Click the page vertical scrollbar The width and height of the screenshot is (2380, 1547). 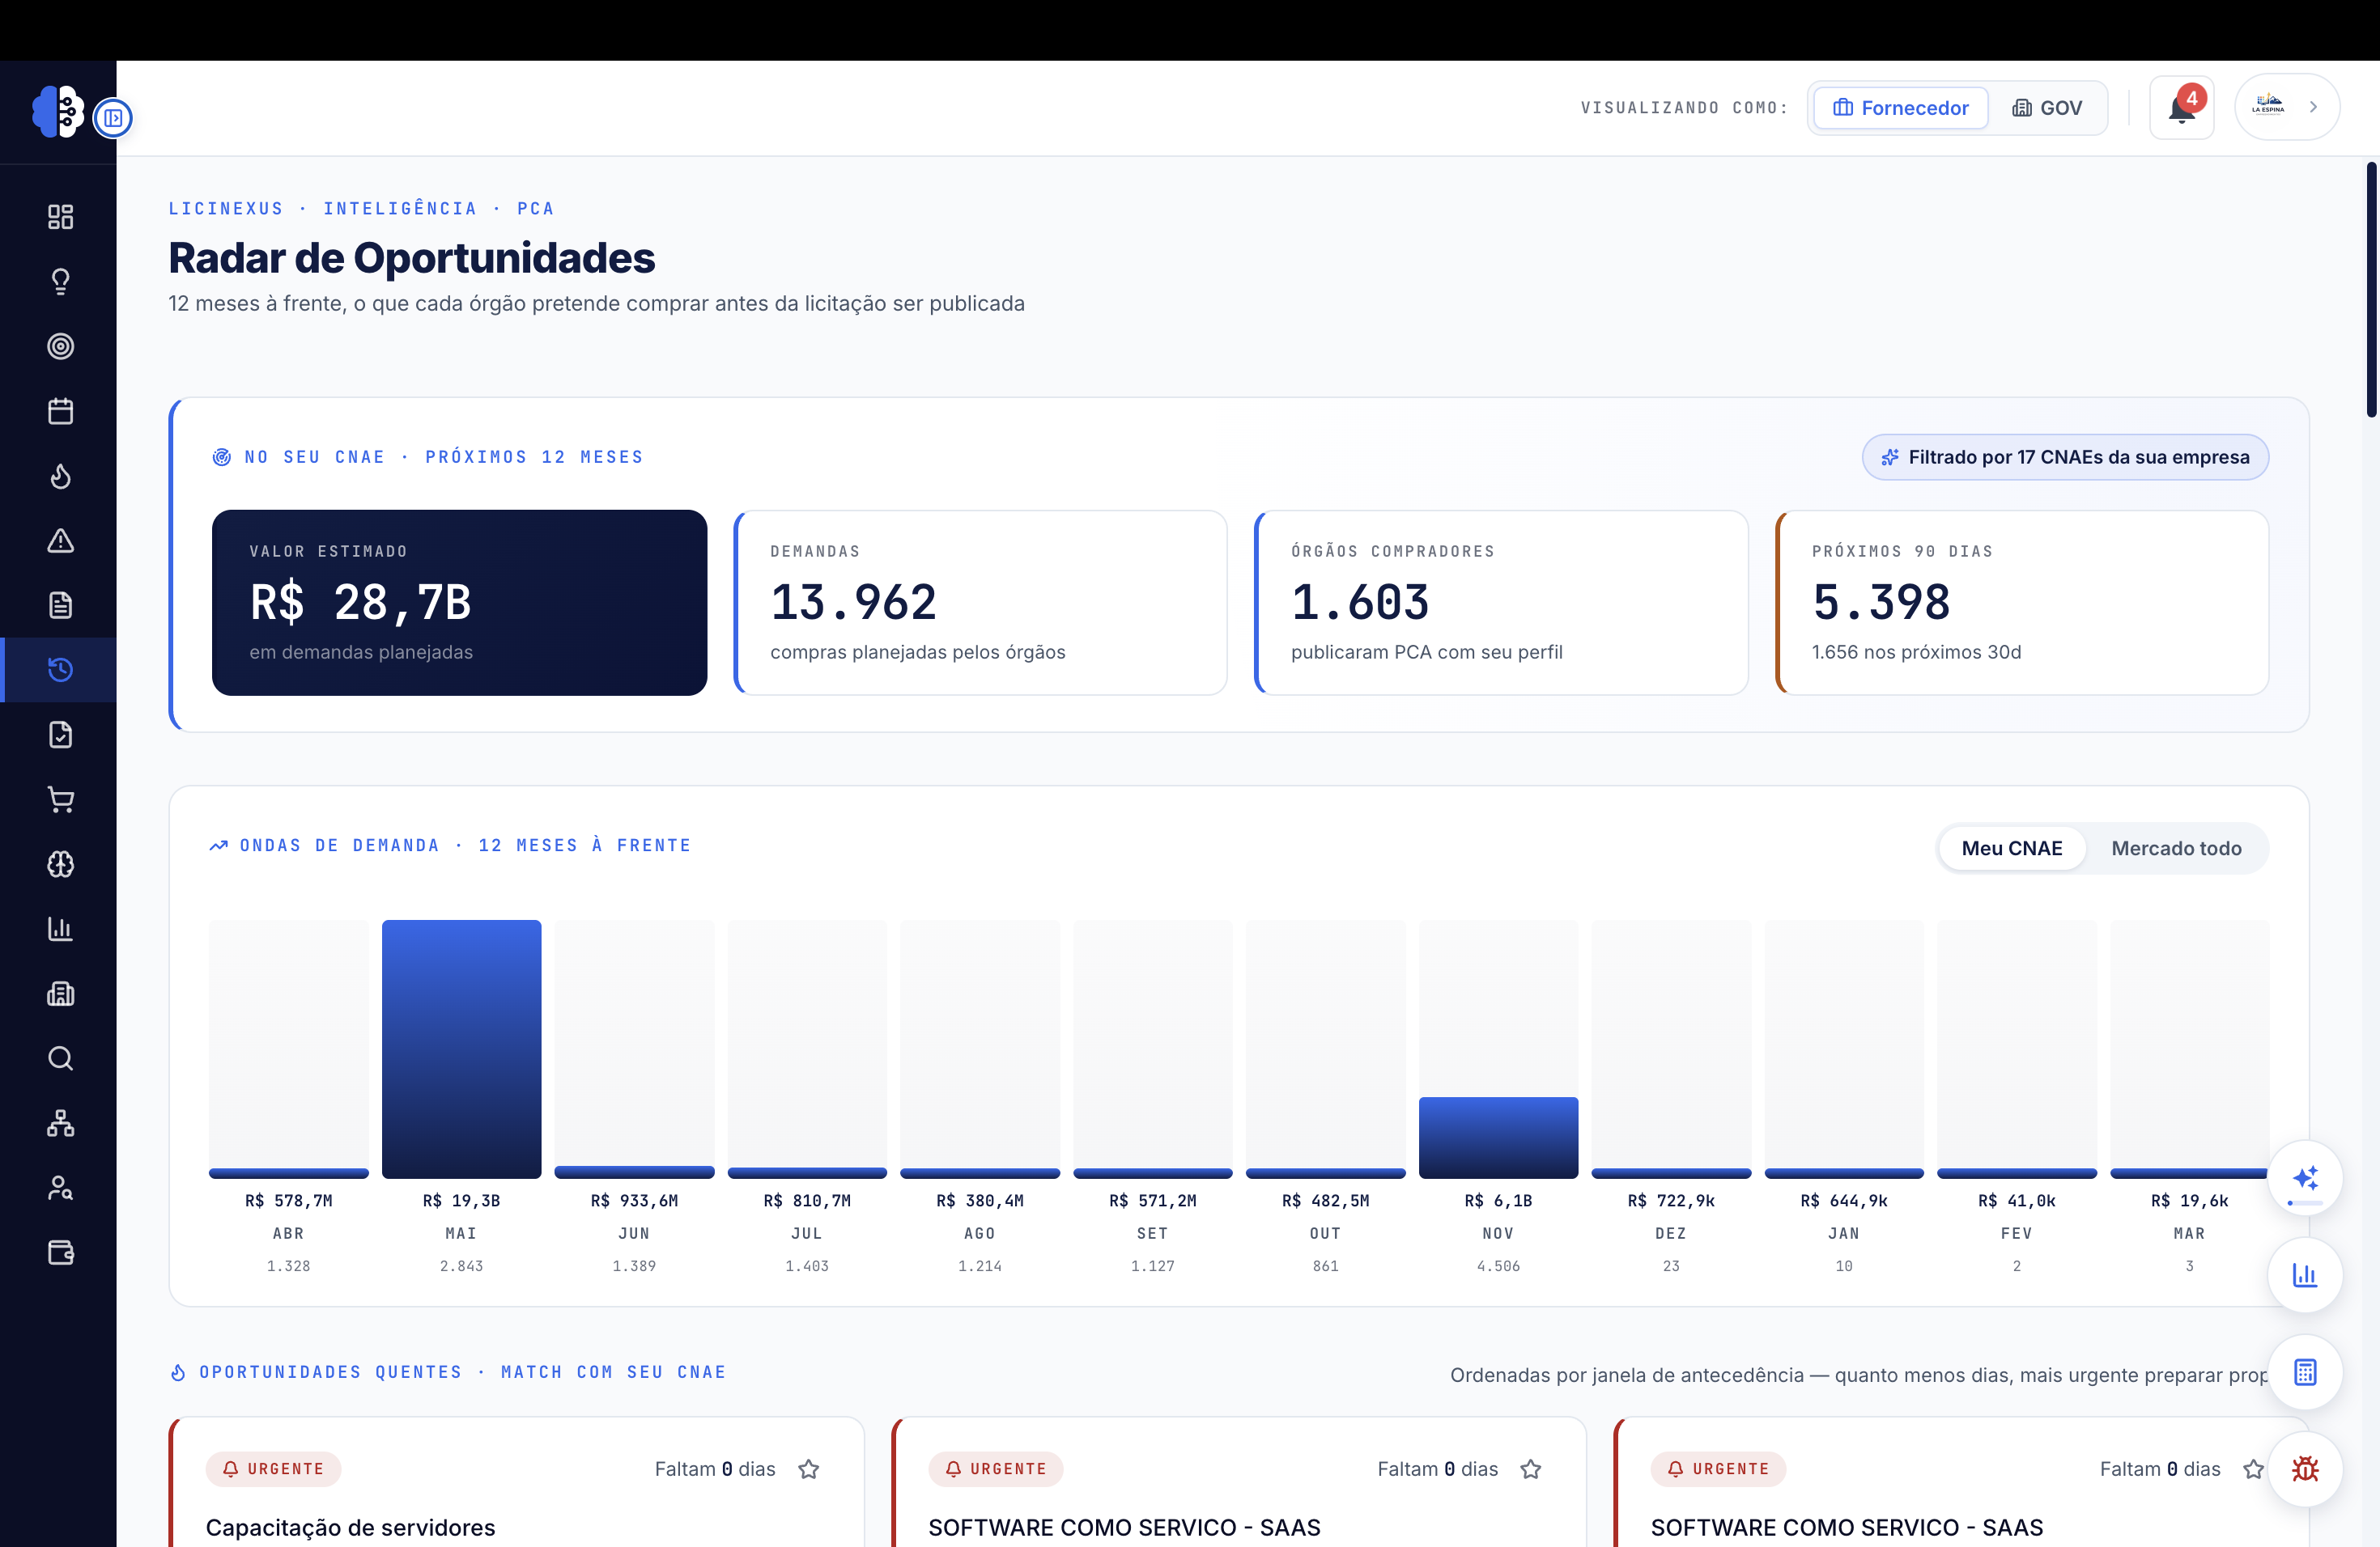(x=2371, y=289)
